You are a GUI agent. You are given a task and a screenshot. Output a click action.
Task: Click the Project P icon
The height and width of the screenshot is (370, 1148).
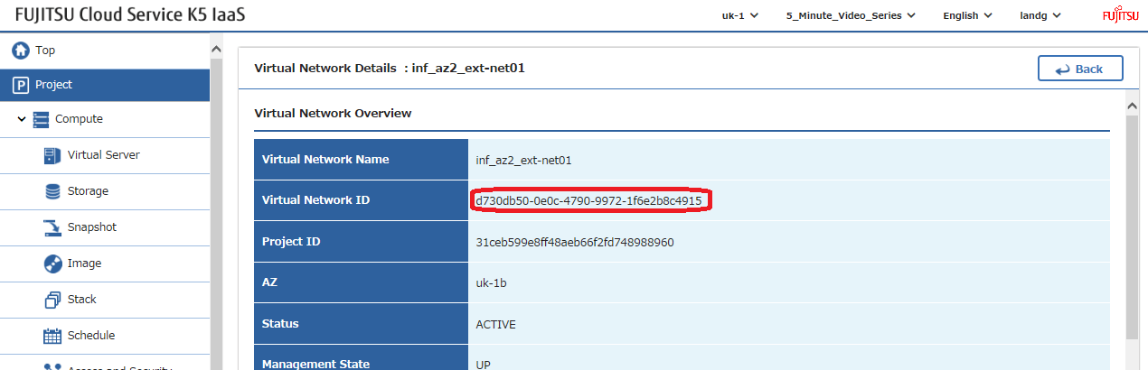point(21,85)
